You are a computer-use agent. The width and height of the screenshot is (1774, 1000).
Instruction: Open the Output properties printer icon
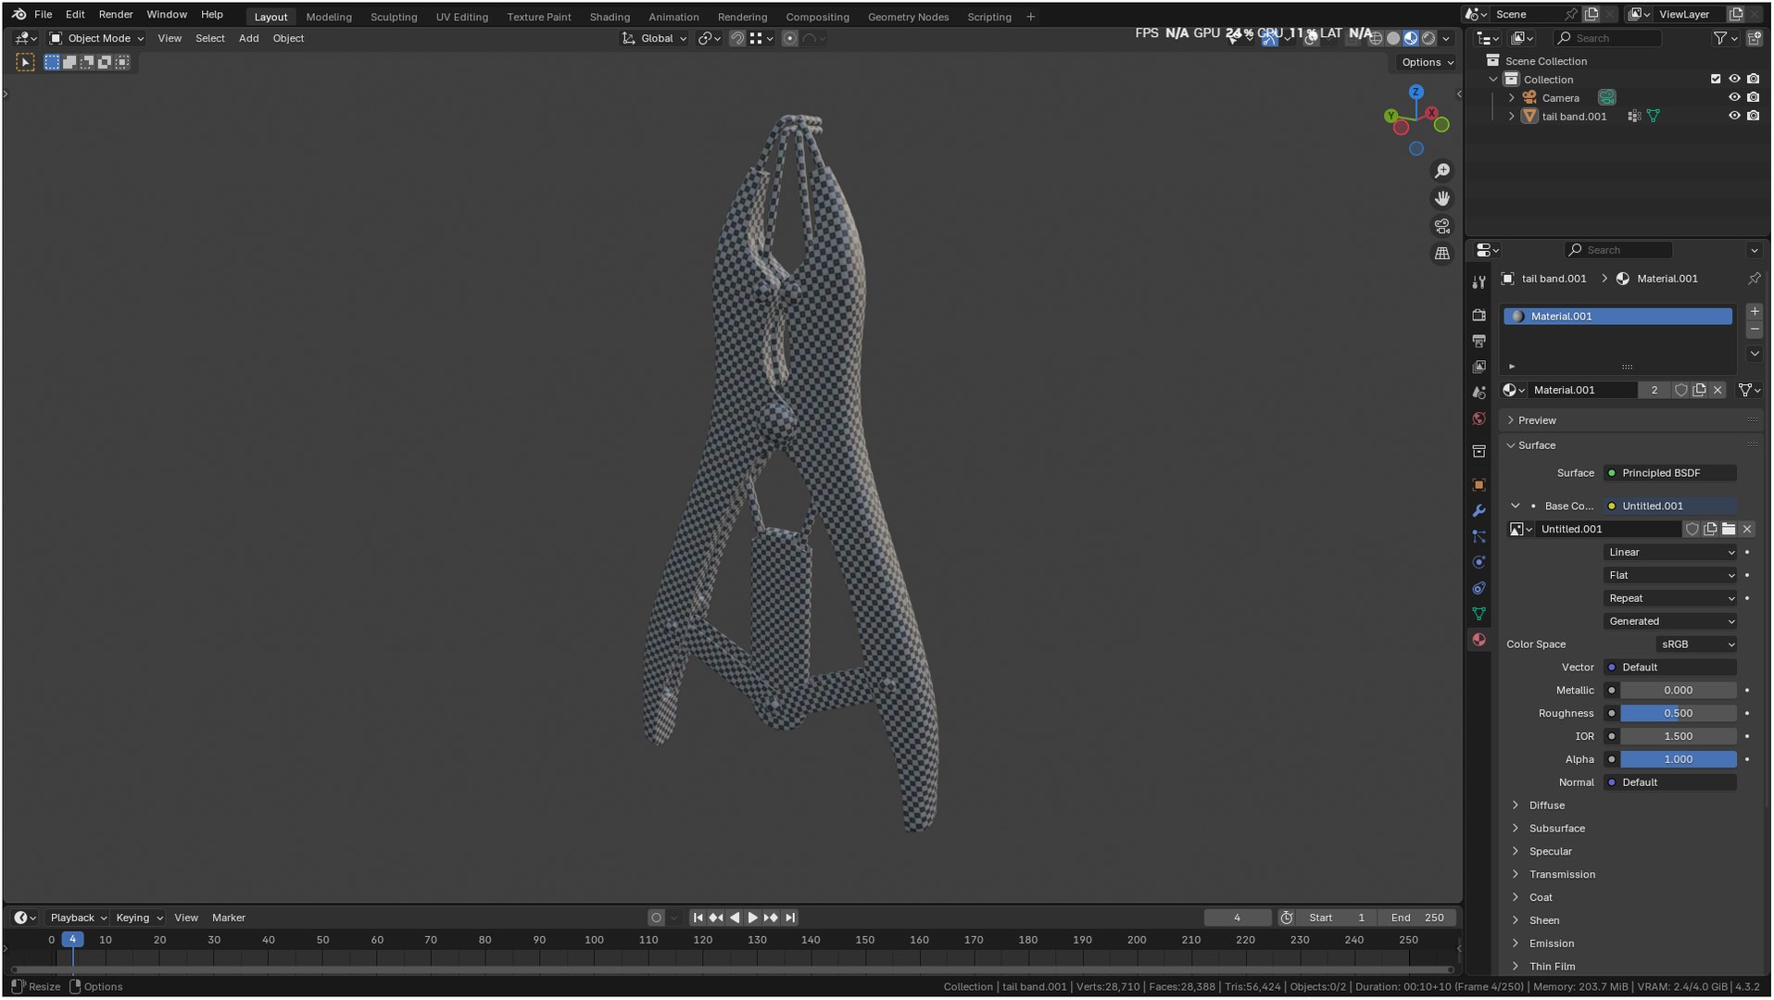pos(1479,342)
